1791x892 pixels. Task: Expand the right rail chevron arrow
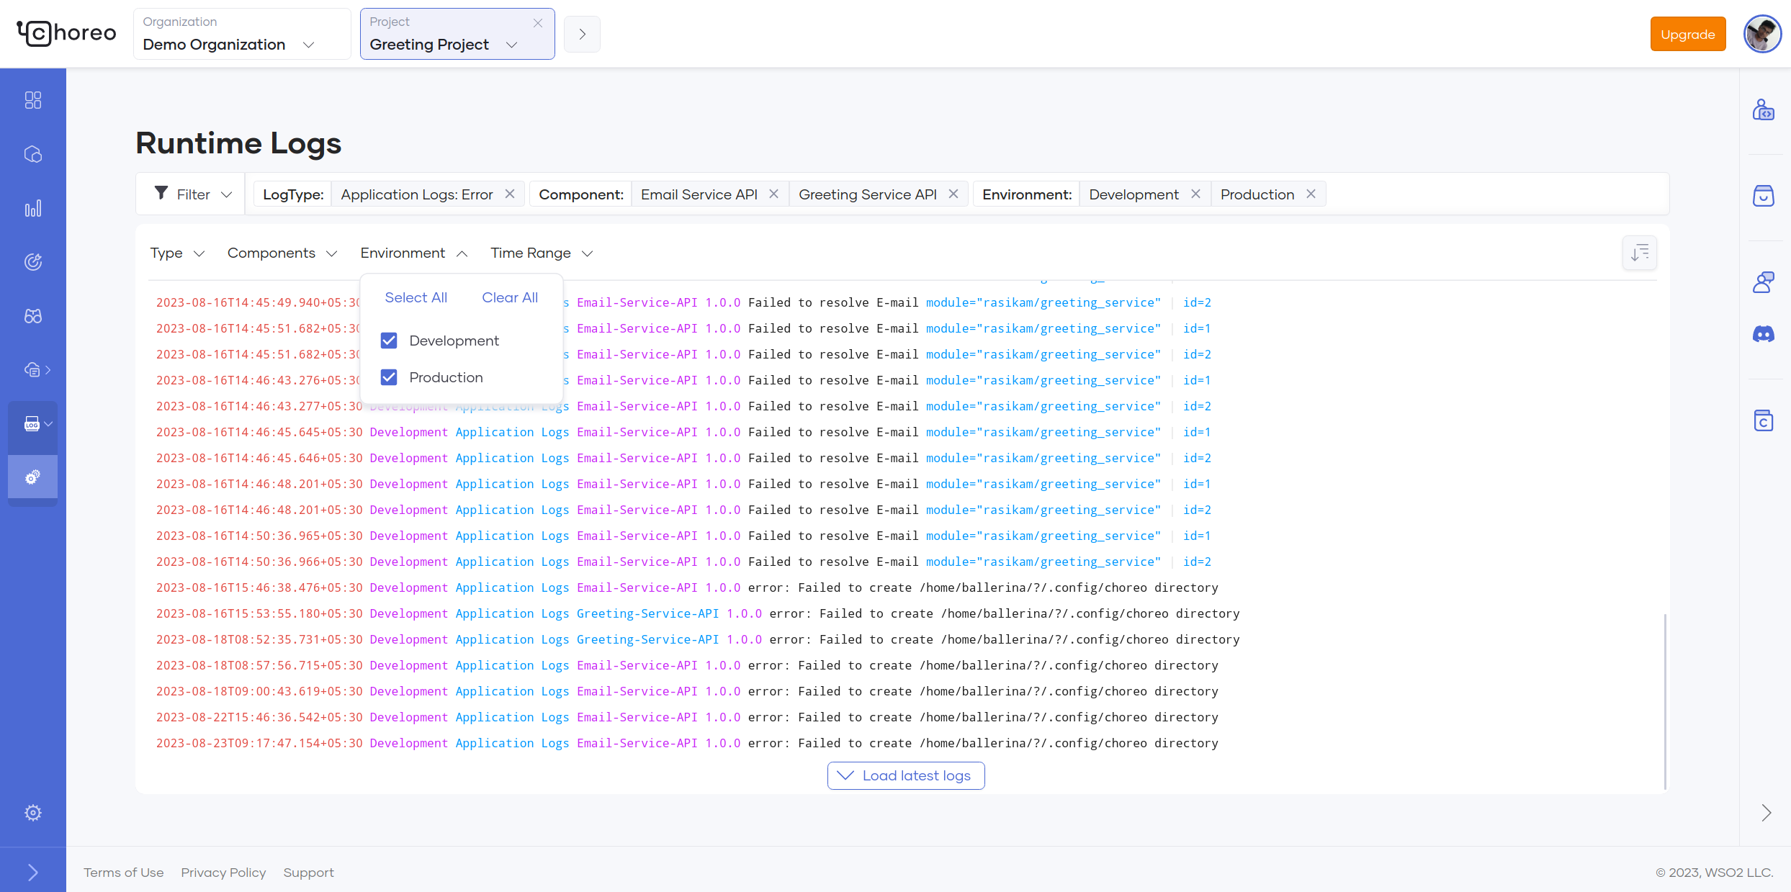(x=1767, y=813)
